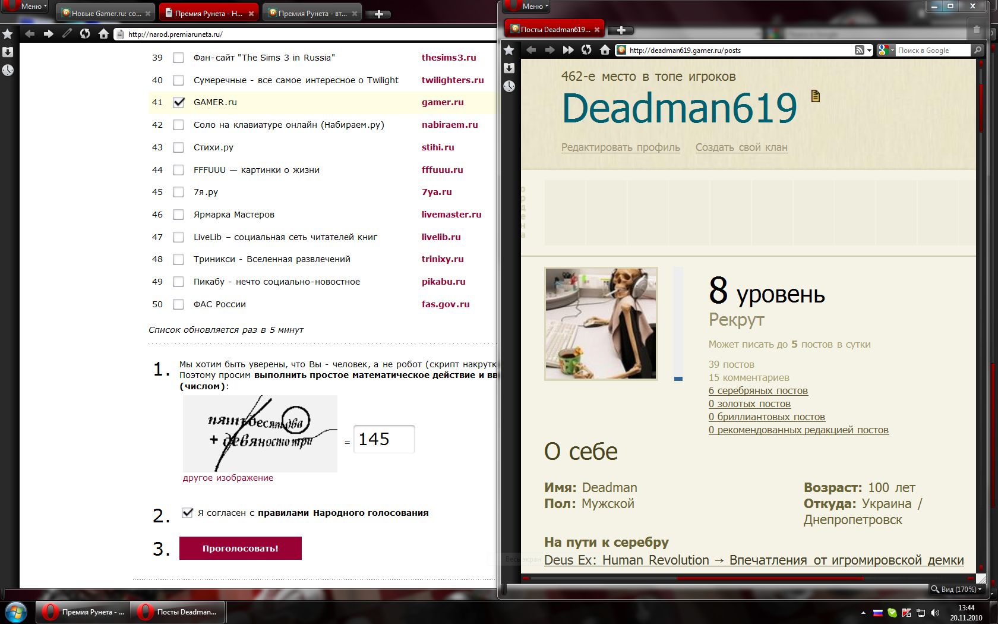Open home page in left Opera window
This screenshot has height=624, width=998.
point(104,34)
